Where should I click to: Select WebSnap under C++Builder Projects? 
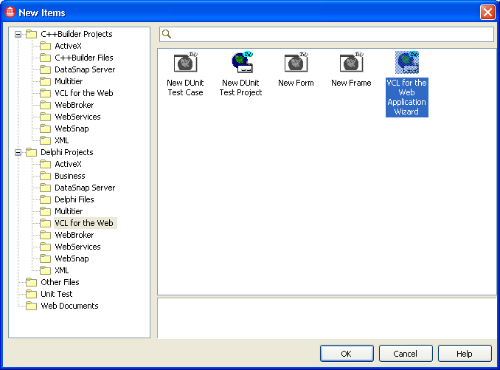[x=72, y=129]
